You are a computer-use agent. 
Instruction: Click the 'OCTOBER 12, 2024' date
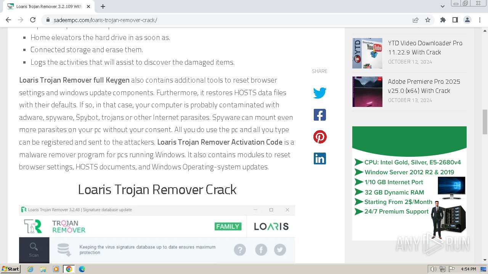pos(410,62)
